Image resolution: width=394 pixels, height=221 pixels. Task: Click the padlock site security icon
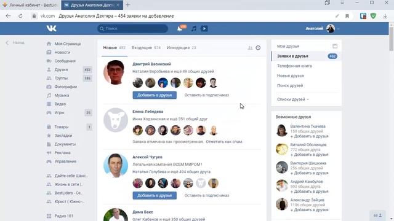[x=34, y=16]
